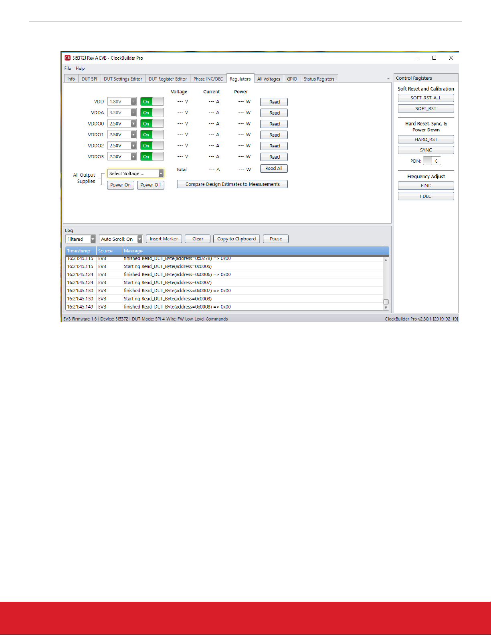This screenshot has width=491, height=635.
Task: Click the log scrollbar down arrow
Action: point(386,308)
